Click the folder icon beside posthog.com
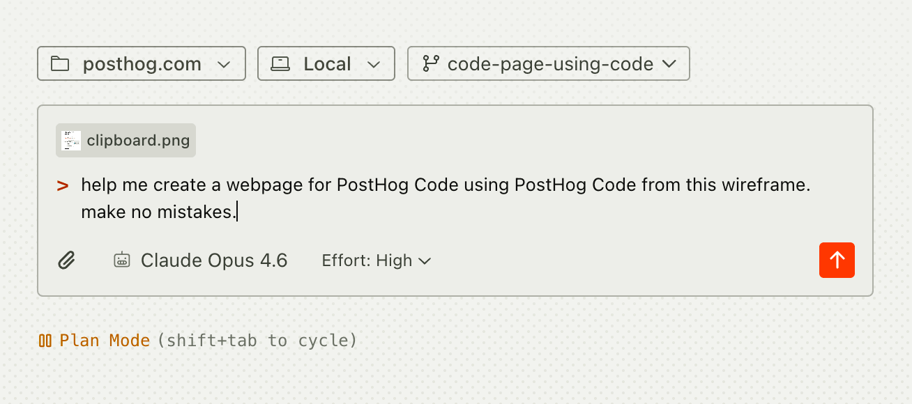912x404 pixels. click(x=60, y=64)
